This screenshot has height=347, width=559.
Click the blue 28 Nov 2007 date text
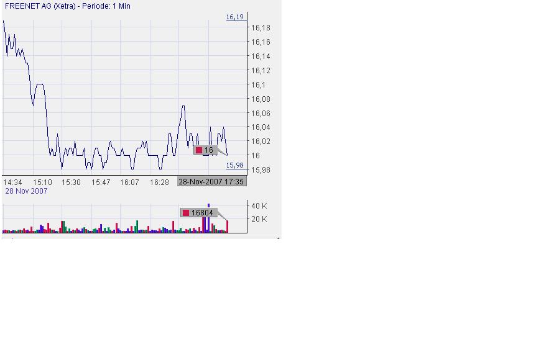pyautogui.click(x=26, y=191)
